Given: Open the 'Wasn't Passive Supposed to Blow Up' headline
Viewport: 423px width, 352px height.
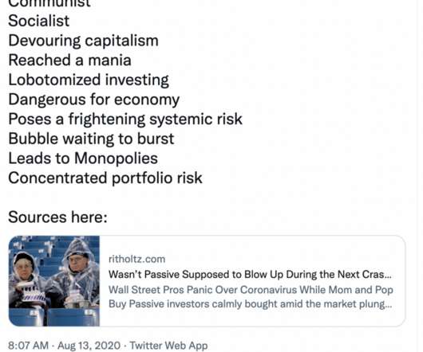Looking at the screenshot, I should tap(250, 275).
